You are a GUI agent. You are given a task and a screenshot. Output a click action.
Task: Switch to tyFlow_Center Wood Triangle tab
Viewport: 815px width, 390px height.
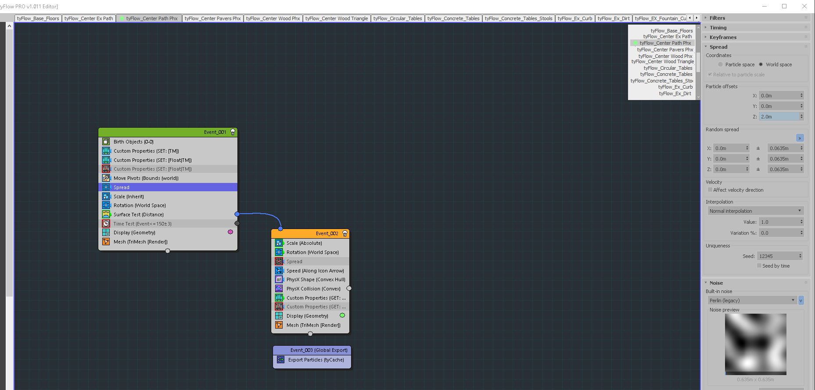coord(336,18)
